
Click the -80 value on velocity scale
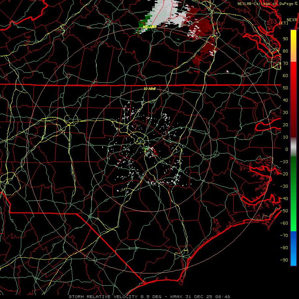coord(284,248)
